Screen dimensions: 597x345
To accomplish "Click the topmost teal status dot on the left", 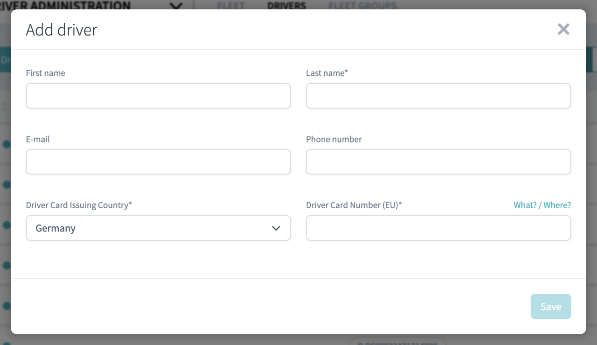I will pyautogui.click(x=7, y=144).
